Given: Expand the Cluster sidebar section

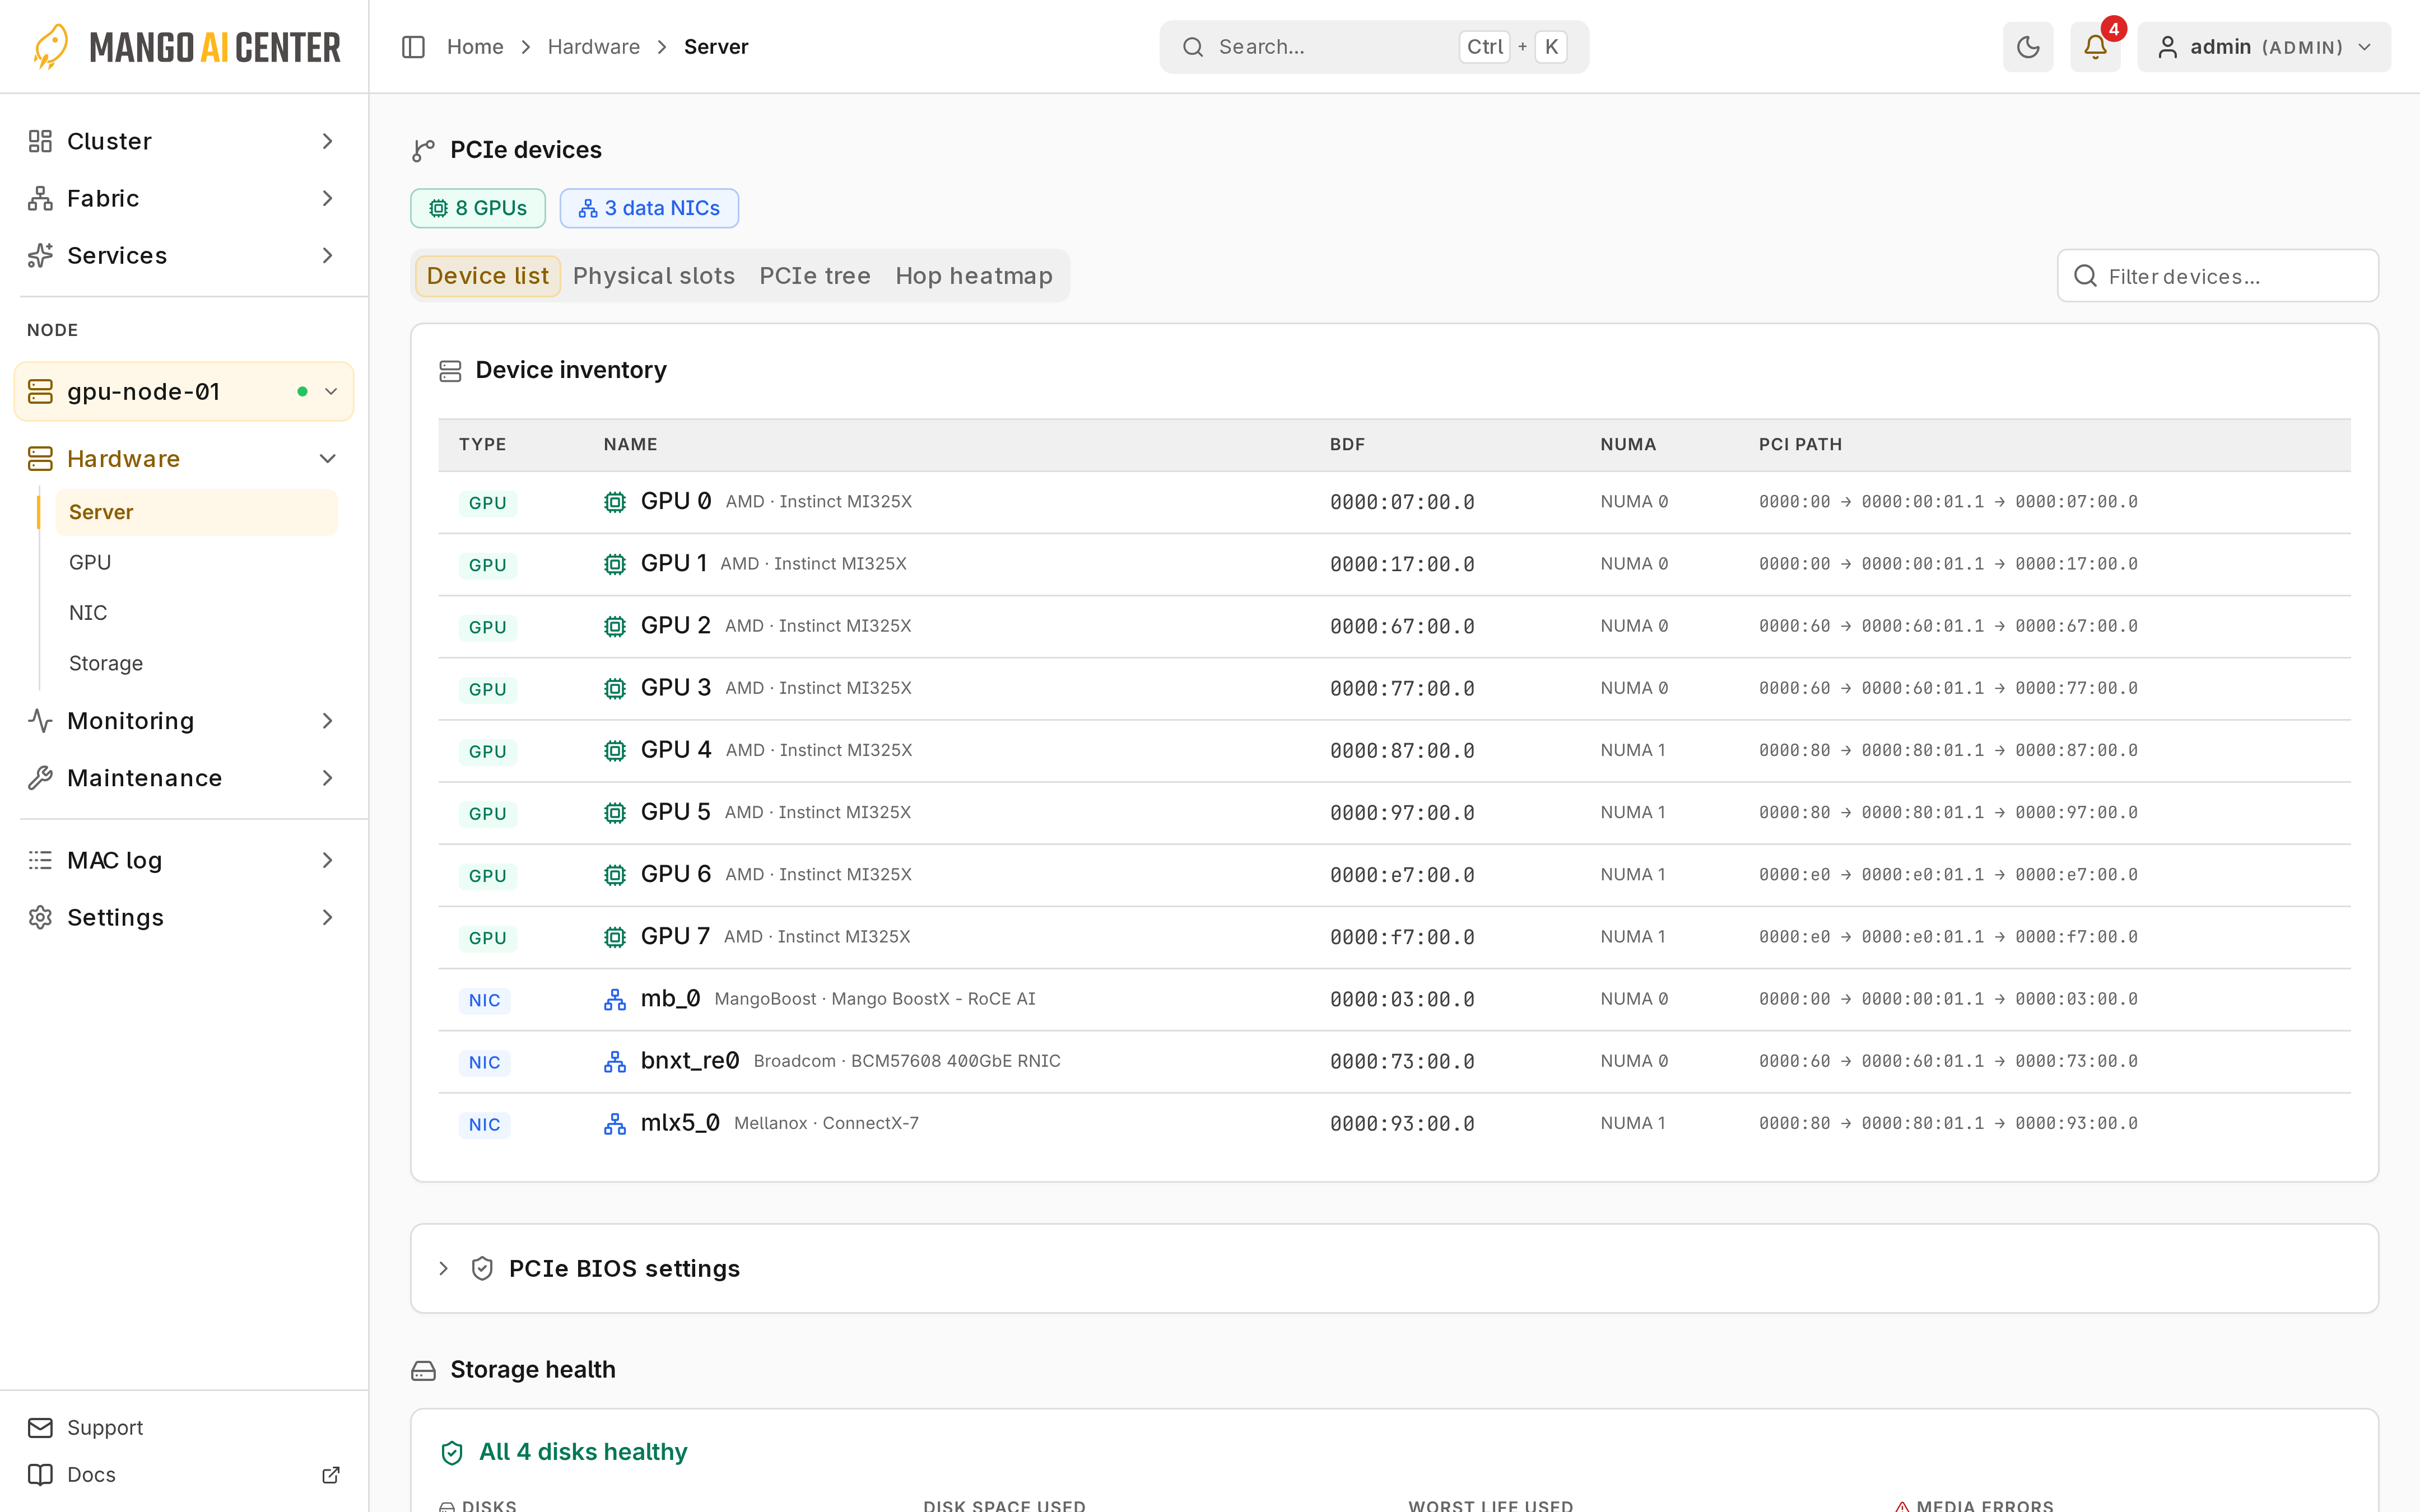Looking at the screenshot, I should click(x=184, y=141).
